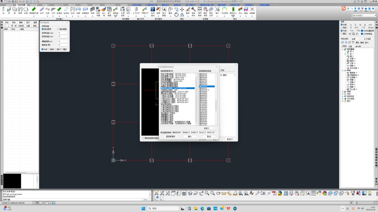The width and height of the screenshot is (378, 212).
Task: Open dropdown arrow under 材料 icon
Action: click(x=128, y=16)
